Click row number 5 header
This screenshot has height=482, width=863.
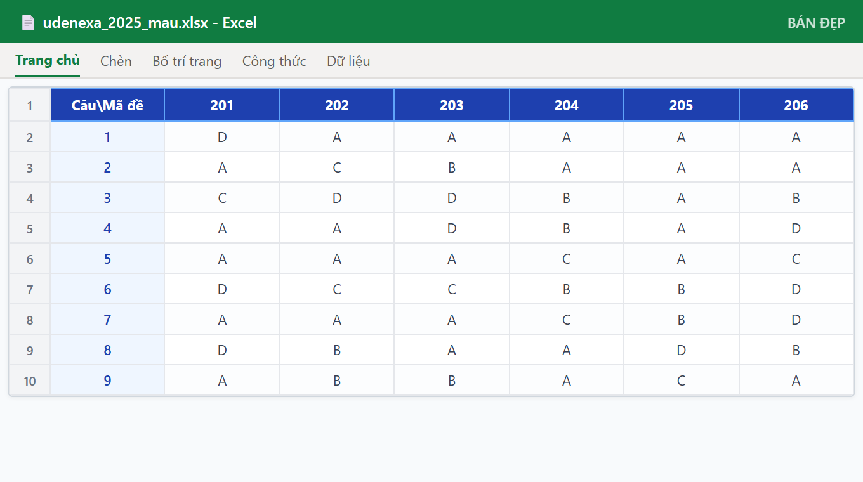pos(30,228)
